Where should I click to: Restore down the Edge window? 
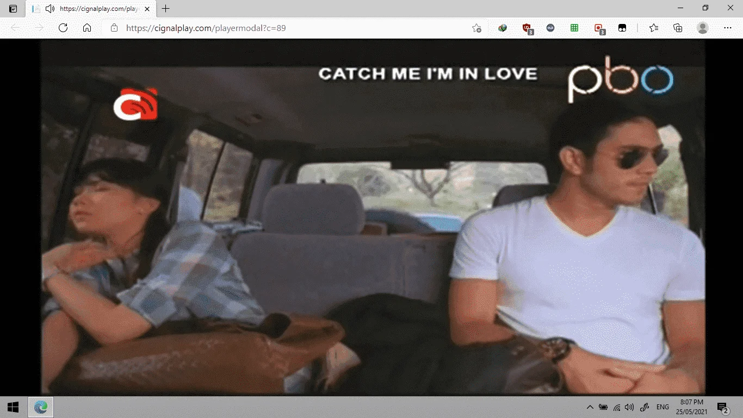coord(705,8)
